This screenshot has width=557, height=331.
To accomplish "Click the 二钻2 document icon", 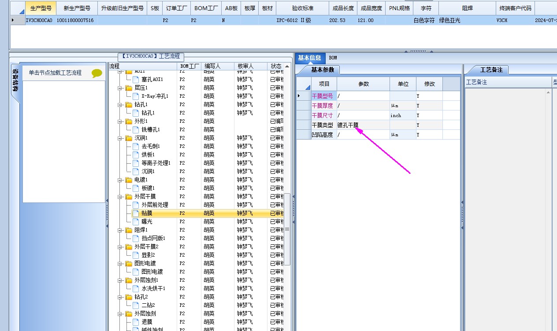I will click(x=136, y=305).
